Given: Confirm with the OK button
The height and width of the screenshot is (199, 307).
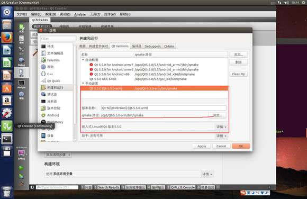Looking at the screenshot, I should click(x=241, y=146).
